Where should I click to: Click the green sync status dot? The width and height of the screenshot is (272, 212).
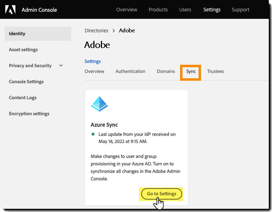[93, 134]
